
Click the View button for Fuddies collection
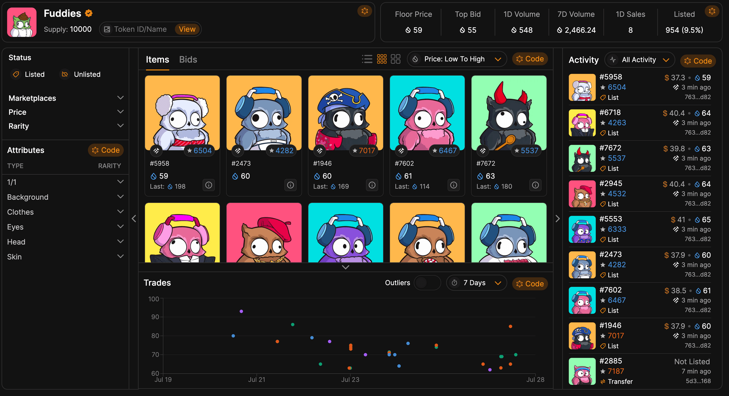(187, 29)
